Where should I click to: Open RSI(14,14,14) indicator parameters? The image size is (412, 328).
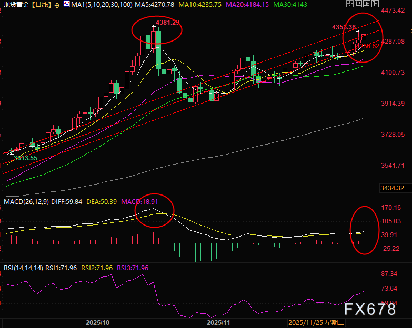pyautogui.click(x=23, y=268)
